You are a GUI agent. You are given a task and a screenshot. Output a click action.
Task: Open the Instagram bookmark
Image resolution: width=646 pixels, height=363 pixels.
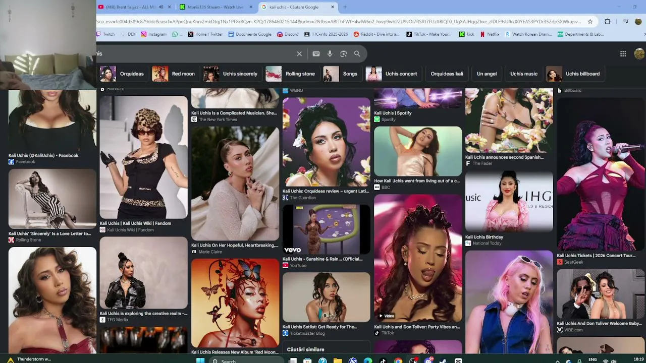(154, 34)
